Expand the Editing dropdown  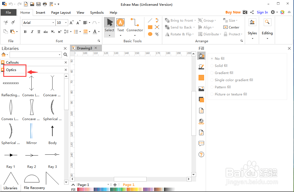(267, 38)
